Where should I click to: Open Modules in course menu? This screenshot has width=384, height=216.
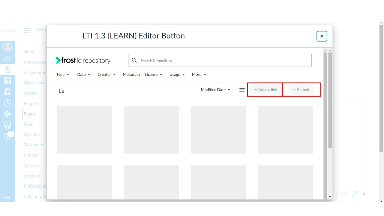pyautogui.click(x=32, y=176)
